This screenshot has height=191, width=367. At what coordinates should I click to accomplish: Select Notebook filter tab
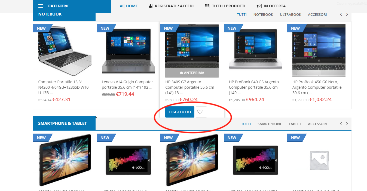(263, 14)
